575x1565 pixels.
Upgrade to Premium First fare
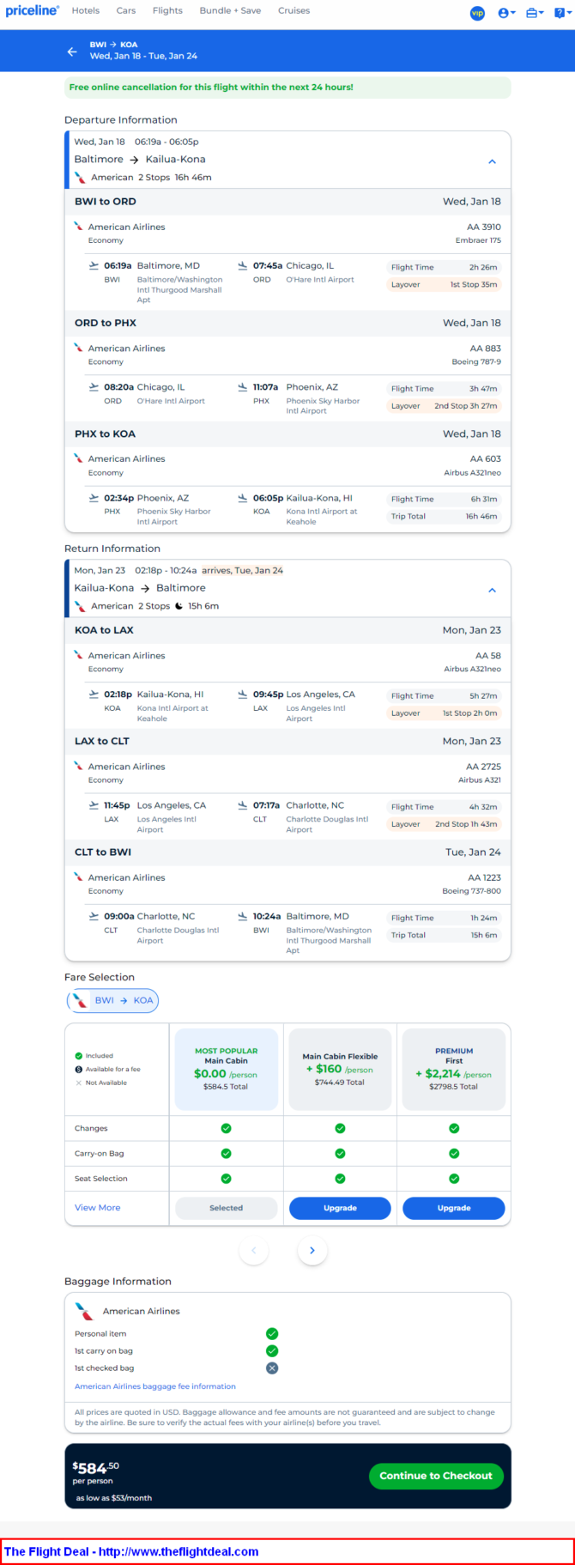(x=454, y=1208)
